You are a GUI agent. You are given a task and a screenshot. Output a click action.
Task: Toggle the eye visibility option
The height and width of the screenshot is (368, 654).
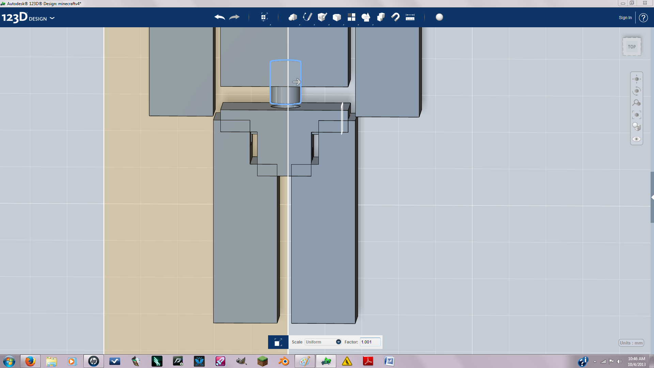(637, 139)
